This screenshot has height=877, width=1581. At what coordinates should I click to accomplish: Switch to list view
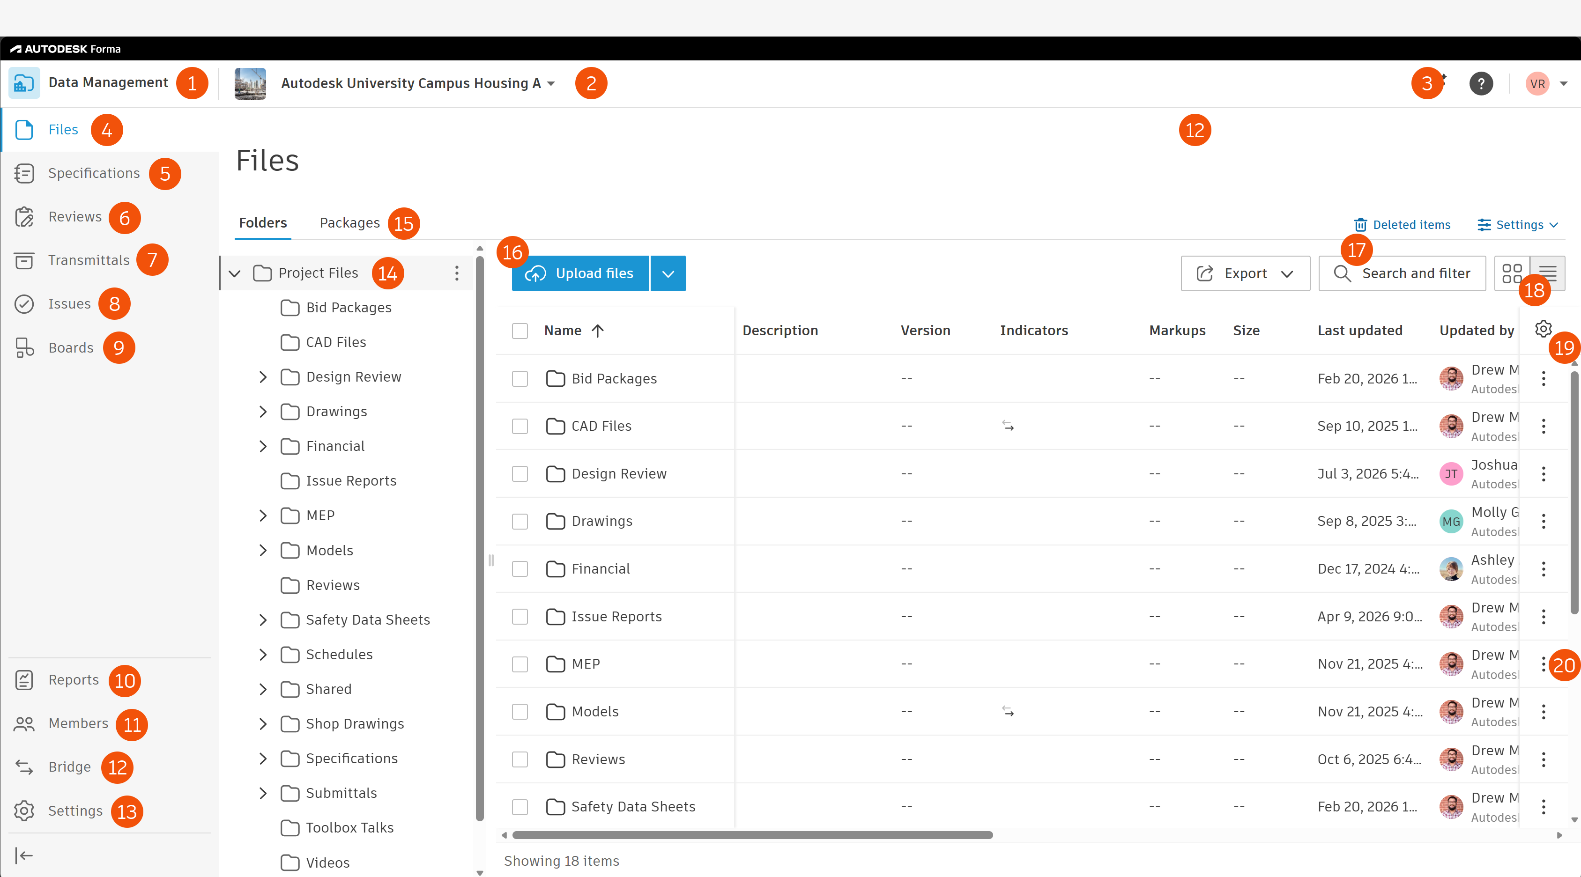(1548, 273)
